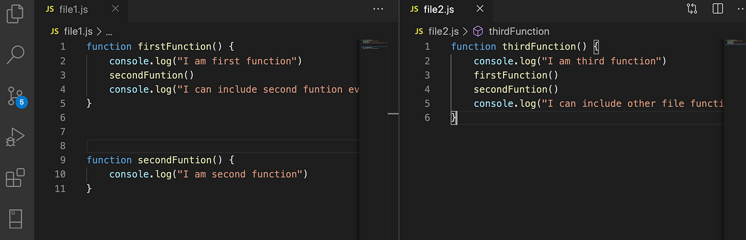Click closing brace on file2.js line 6
This screenshot has height=240, width=746.
coord(454,118)
